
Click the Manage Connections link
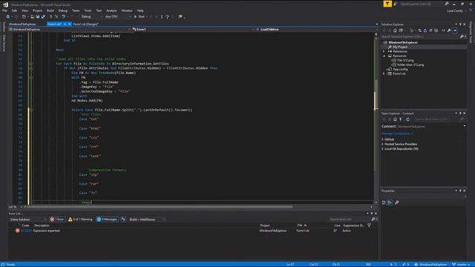pos(397,133)
